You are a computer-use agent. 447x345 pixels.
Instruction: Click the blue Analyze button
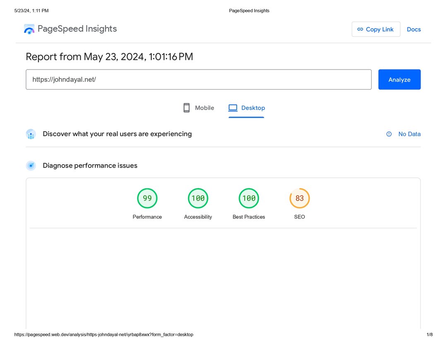[x=399, y=79]
